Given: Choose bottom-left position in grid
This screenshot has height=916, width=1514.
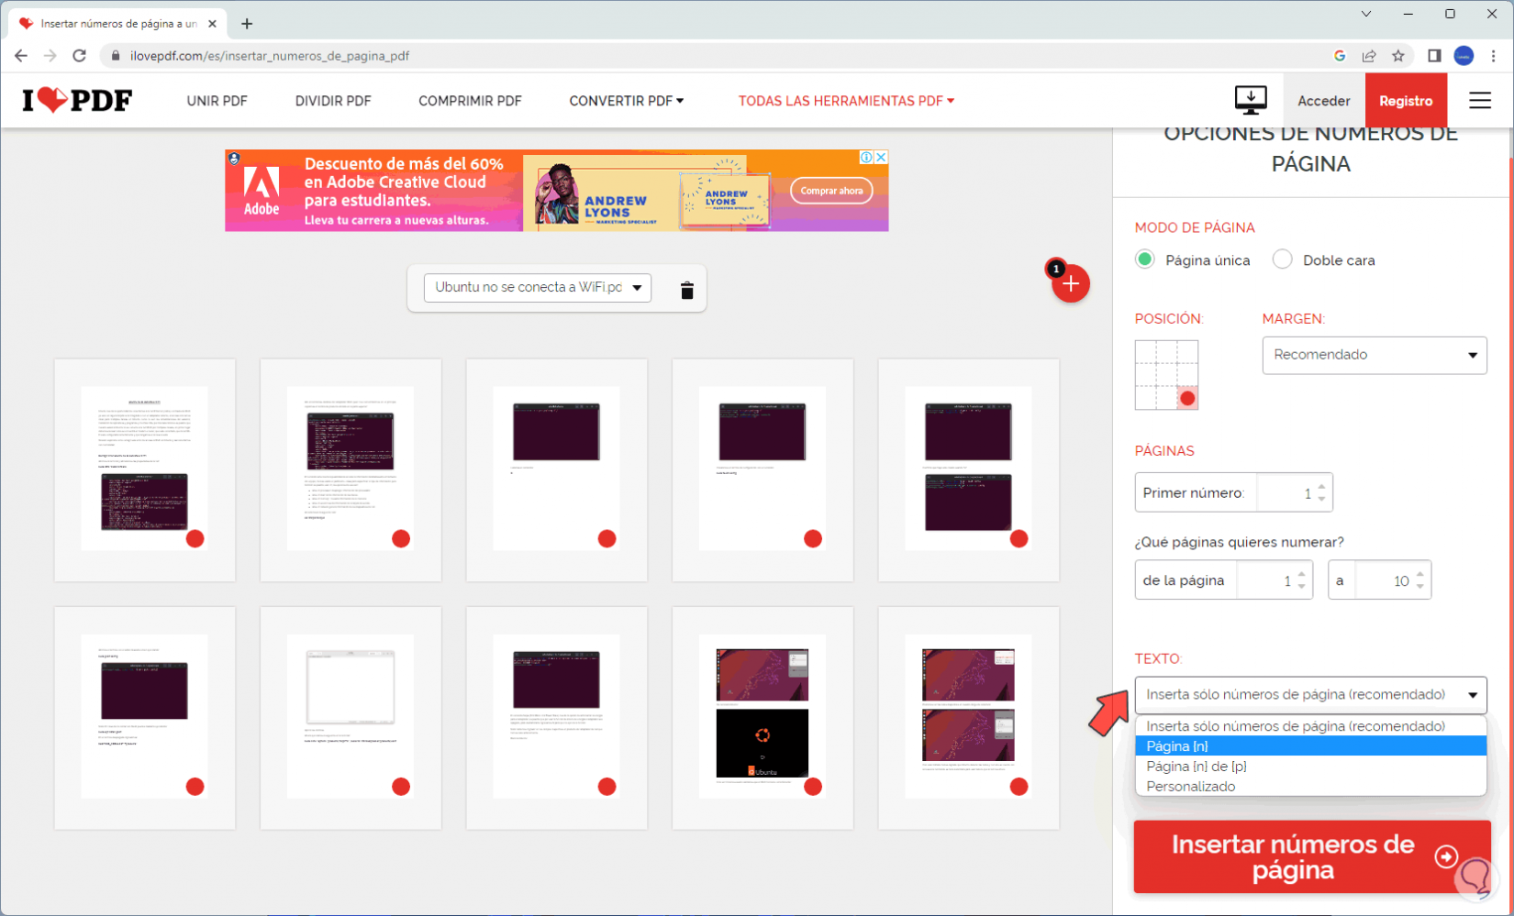Looking at the screenshot, I should coord(1145,398).
